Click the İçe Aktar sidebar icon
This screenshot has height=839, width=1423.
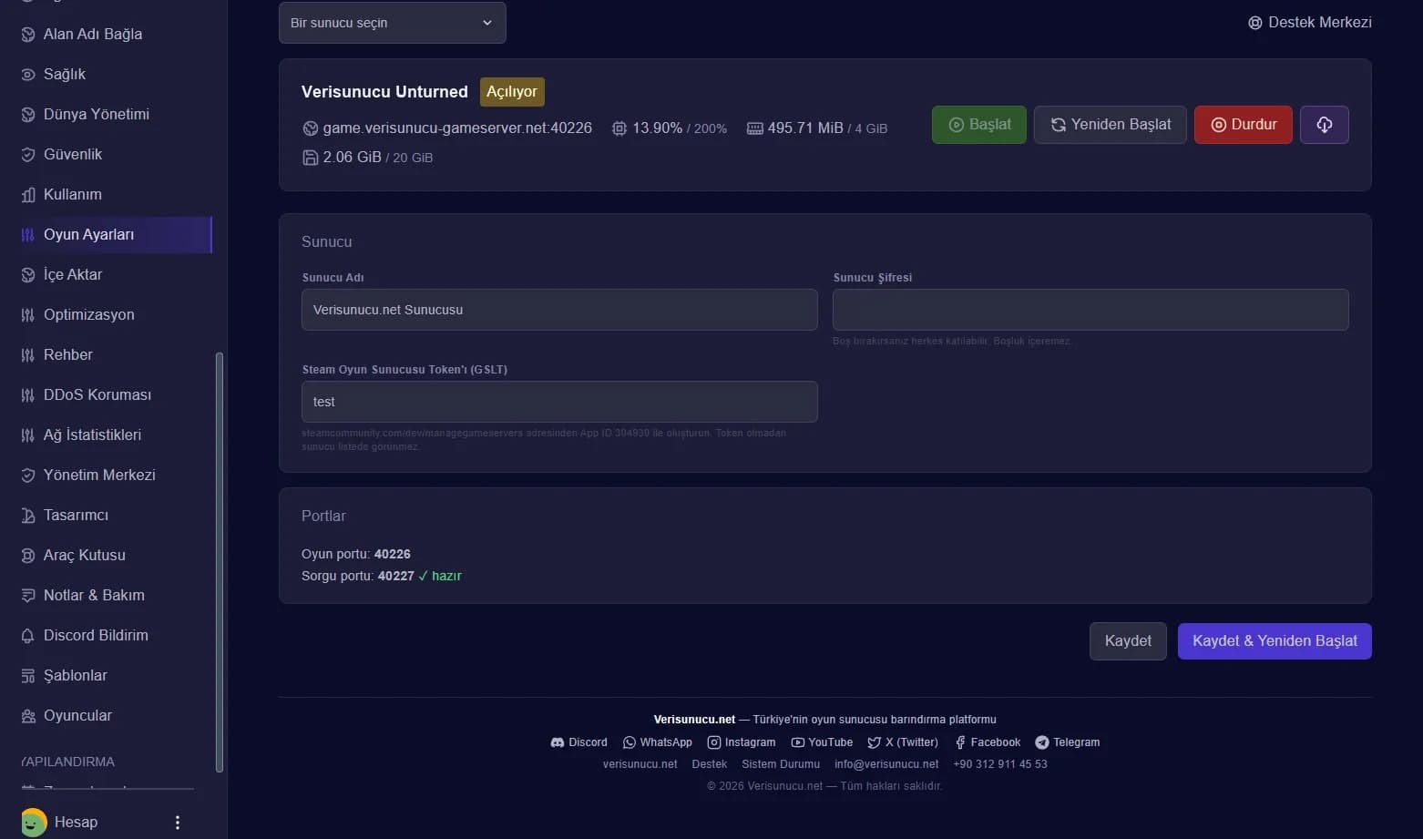(28, 275)
